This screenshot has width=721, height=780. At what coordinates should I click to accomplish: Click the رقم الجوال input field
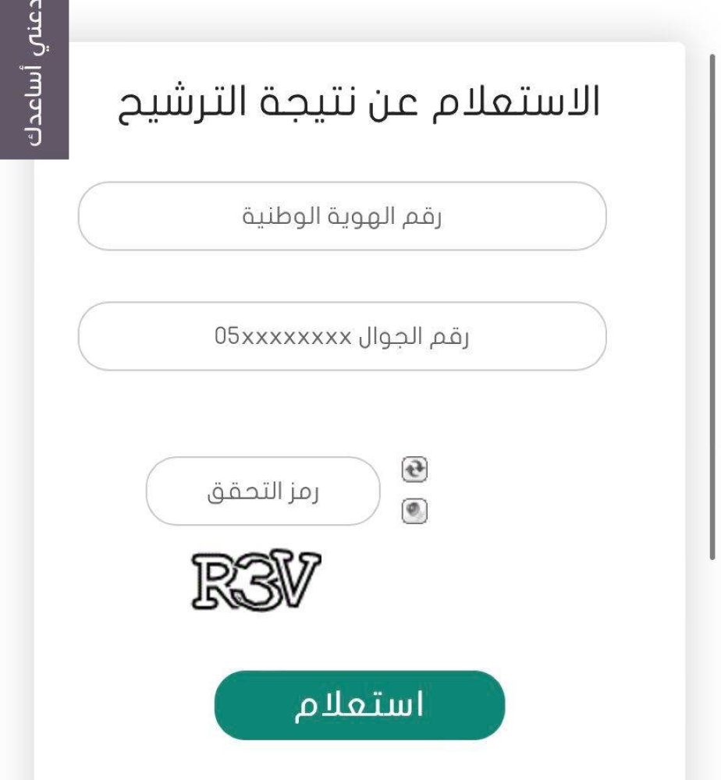point(342,336)
